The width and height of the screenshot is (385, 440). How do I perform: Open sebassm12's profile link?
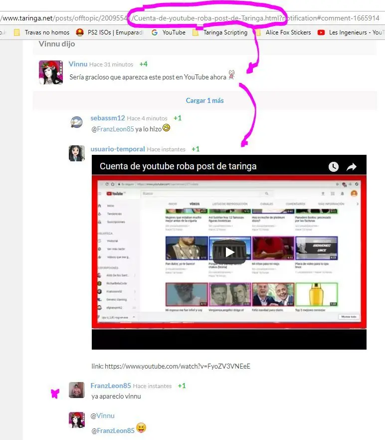click(108, 118)
